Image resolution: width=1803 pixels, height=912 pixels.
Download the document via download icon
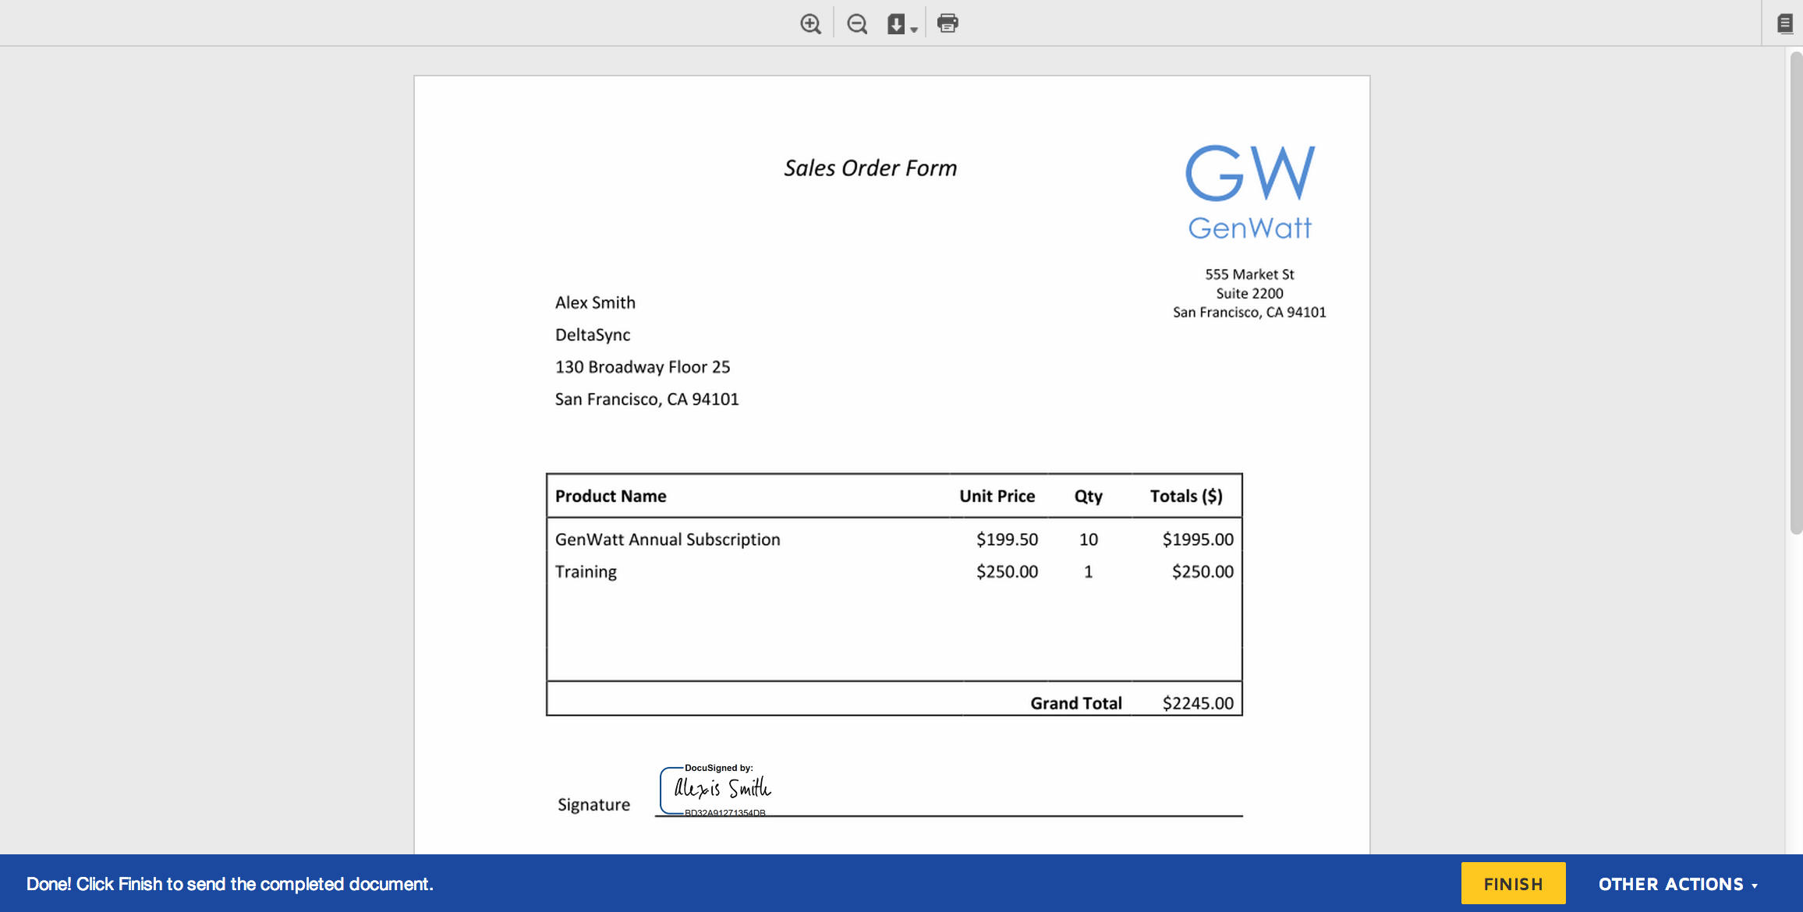(896, 23)
